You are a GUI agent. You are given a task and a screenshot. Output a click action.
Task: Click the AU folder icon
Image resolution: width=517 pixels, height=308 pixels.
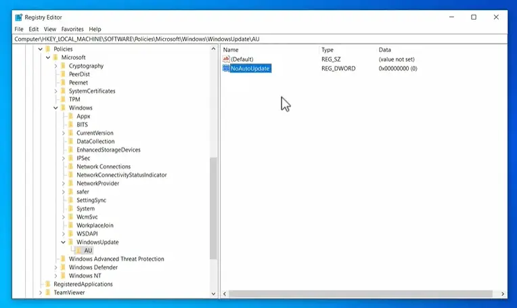click(78, 250)
